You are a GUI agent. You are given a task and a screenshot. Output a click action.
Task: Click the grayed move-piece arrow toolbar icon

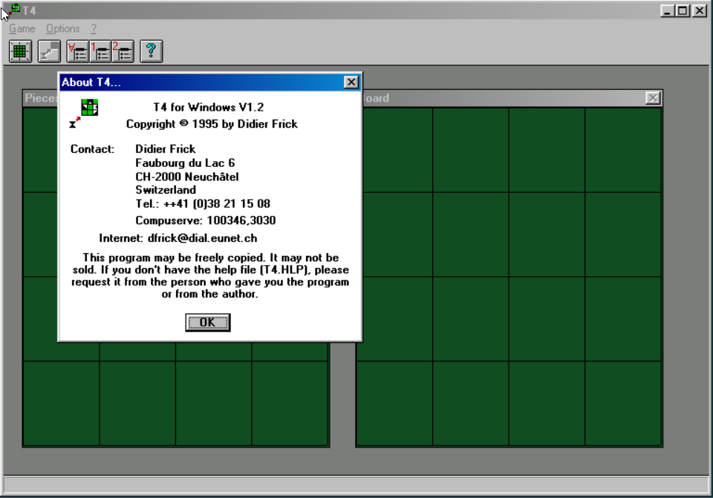(x=49, y=51)
